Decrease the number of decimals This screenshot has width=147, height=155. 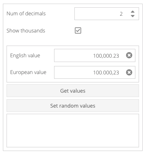coord(133,16)
